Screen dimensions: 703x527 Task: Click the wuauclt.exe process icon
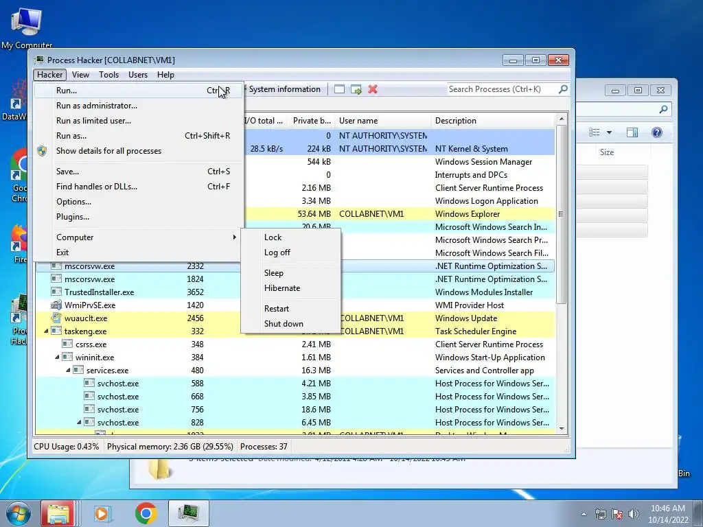(x=56, y=318)
